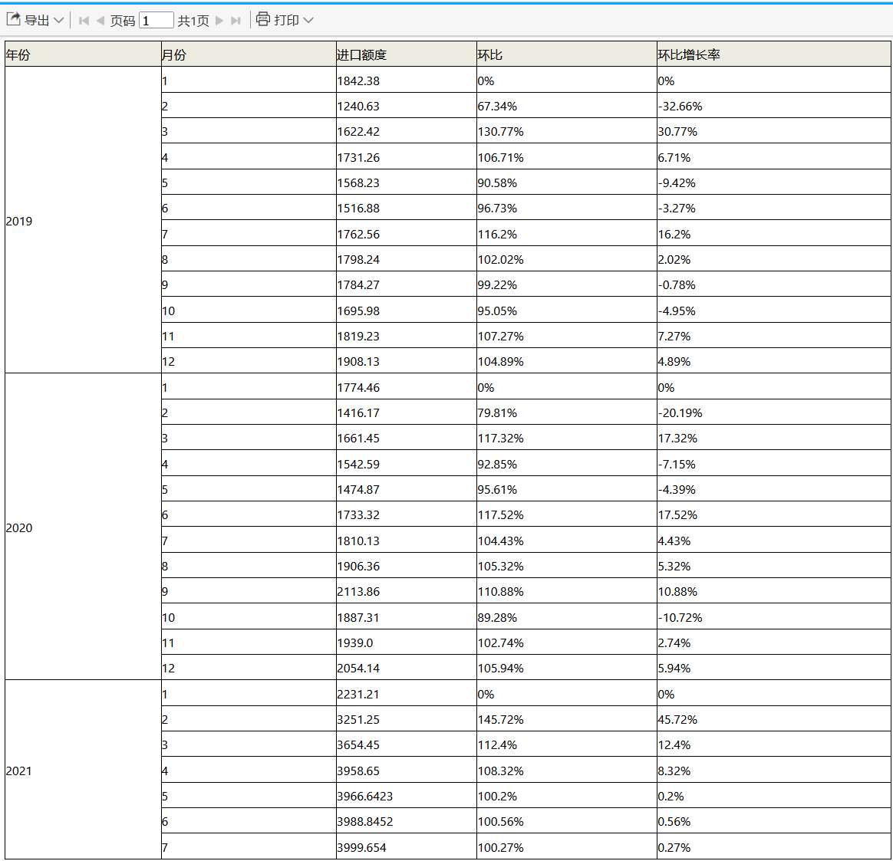Click the -9.42% growth cell

[774, 182]
